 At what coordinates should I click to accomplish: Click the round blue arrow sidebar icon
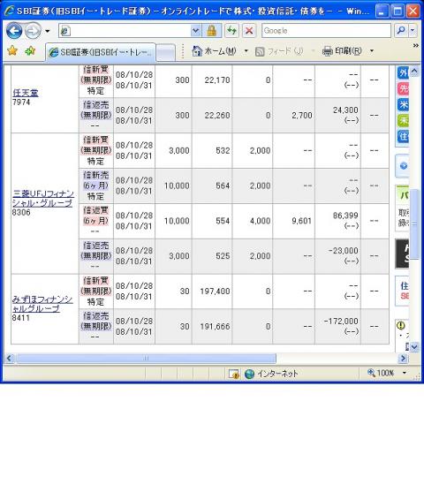click(404, 166)
